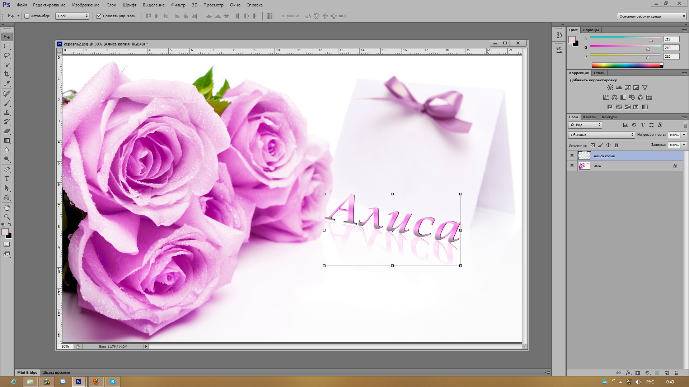Image resolution: width=689 pixels, height=387 pixels.
Task: Expand Основная рабочая среда workspace dropdown
Action: point(651,16)
